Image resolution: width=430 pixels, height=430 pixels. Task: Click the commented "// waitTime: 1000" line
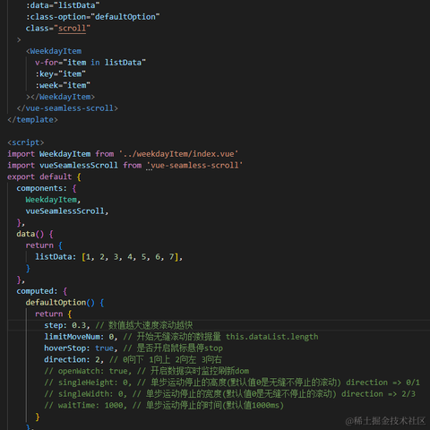tap(164, 406)
